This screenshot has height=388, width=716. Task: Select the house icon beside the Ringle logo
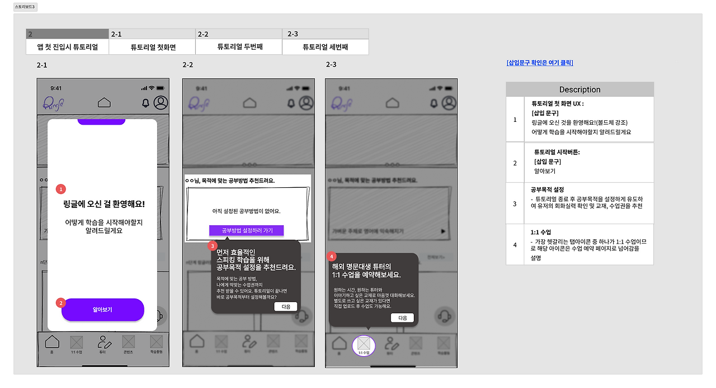103,102
